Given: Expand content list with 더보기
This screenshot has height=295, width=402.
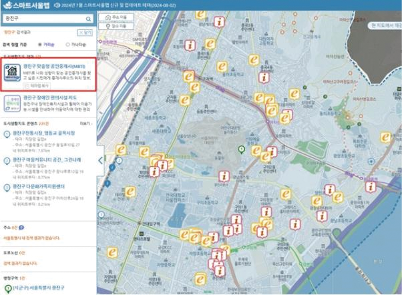Looking at the screenshot, I should click(x=86, y=123).
